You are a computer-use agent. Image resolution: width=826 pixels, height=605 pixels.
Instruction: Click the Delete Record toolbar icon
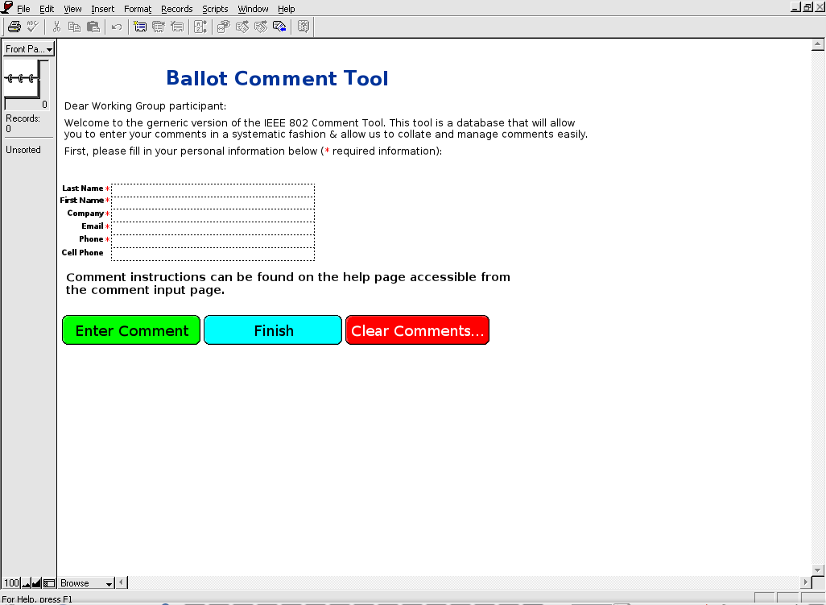pyautogui.click(x=177, y=27)
